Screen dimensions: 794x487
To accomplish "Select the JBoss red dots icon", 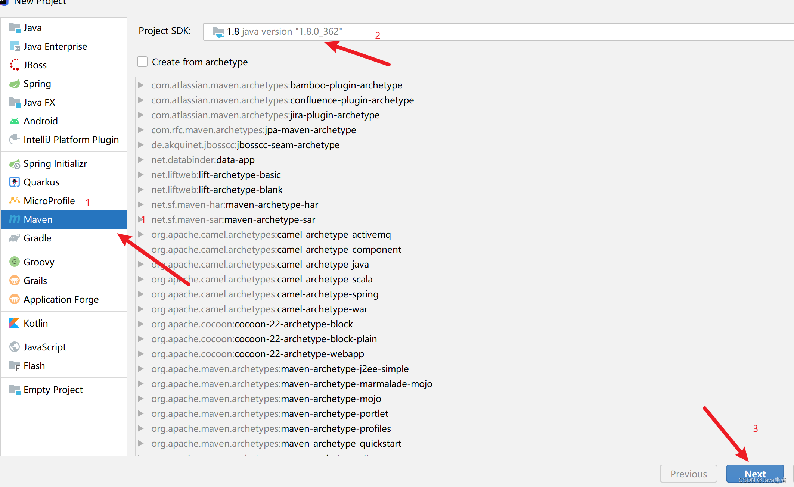I will [15, 65].
